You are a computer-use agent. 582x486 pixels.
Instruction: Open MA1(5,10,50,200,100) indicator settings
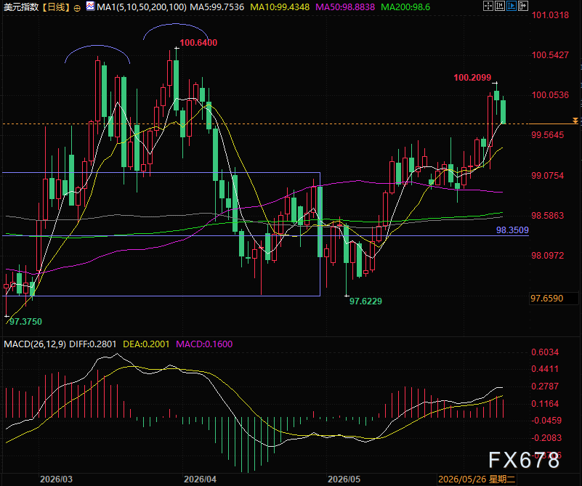pos(142,7)
